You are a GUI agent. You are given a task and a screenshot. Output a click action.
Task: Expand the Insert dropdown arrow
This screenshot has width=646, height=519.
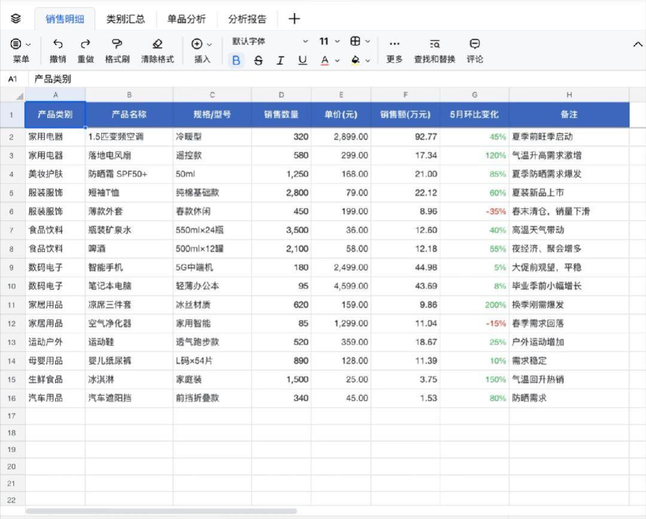(x=209, y=44)
